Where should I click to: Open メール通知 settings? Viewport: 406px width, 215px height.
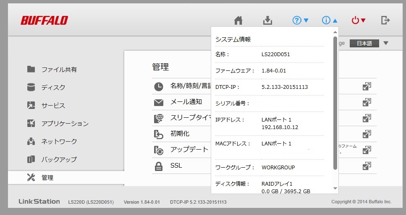pyautogui.click(x=186, y=102)
